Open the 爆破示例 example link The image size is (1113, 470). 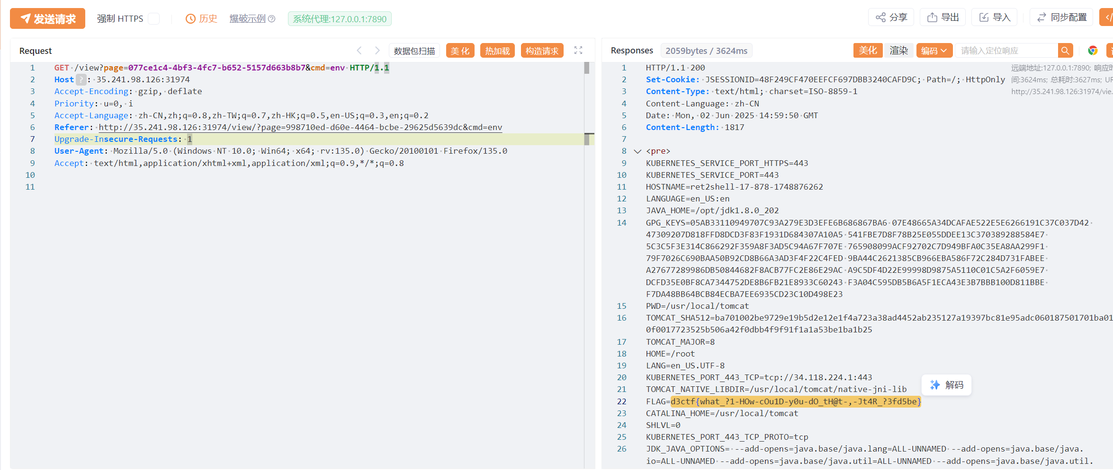click(x=248, y=18)
